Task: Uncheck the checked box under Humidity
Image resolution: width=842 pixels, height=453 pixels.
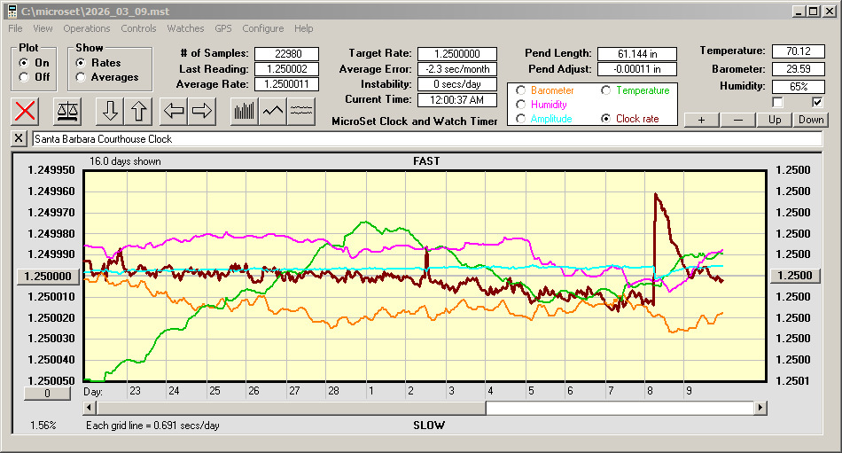Action: 817,102
